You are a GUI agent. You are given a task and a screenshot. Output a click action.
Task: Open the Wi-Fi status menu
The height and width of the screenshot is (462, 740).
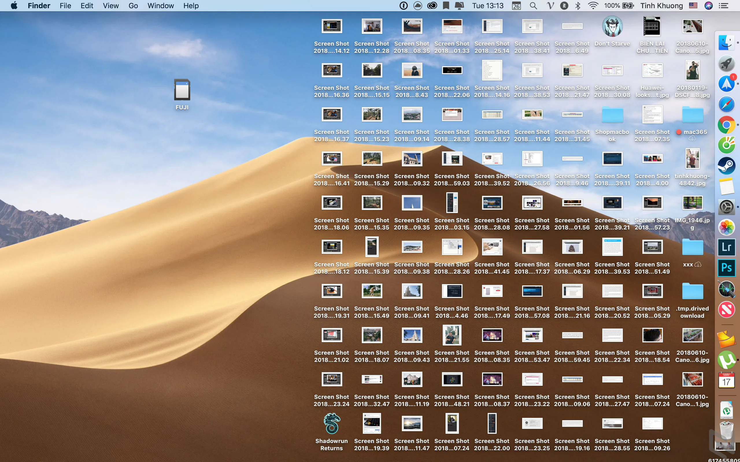click(593, 5)
